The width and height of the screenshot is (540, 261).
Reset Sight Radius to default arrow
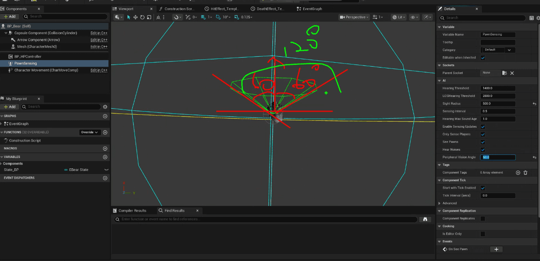[534, 104]
